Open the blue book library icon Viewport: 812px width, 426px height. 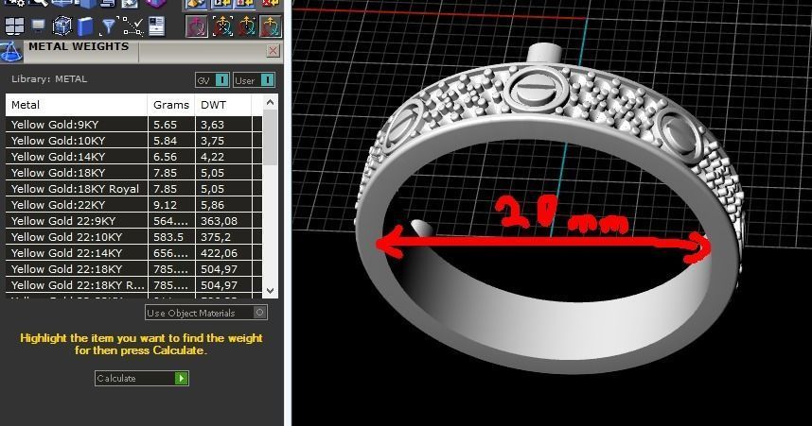pyautogui.click(x=85, y=26)
